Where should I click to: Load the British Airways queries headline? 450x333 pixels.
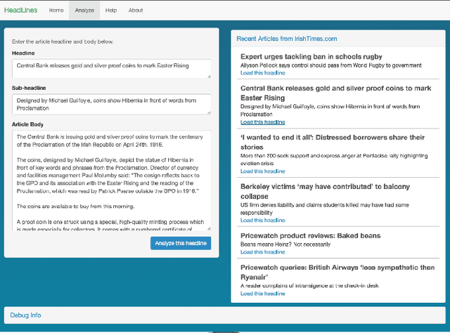(262, 294)
